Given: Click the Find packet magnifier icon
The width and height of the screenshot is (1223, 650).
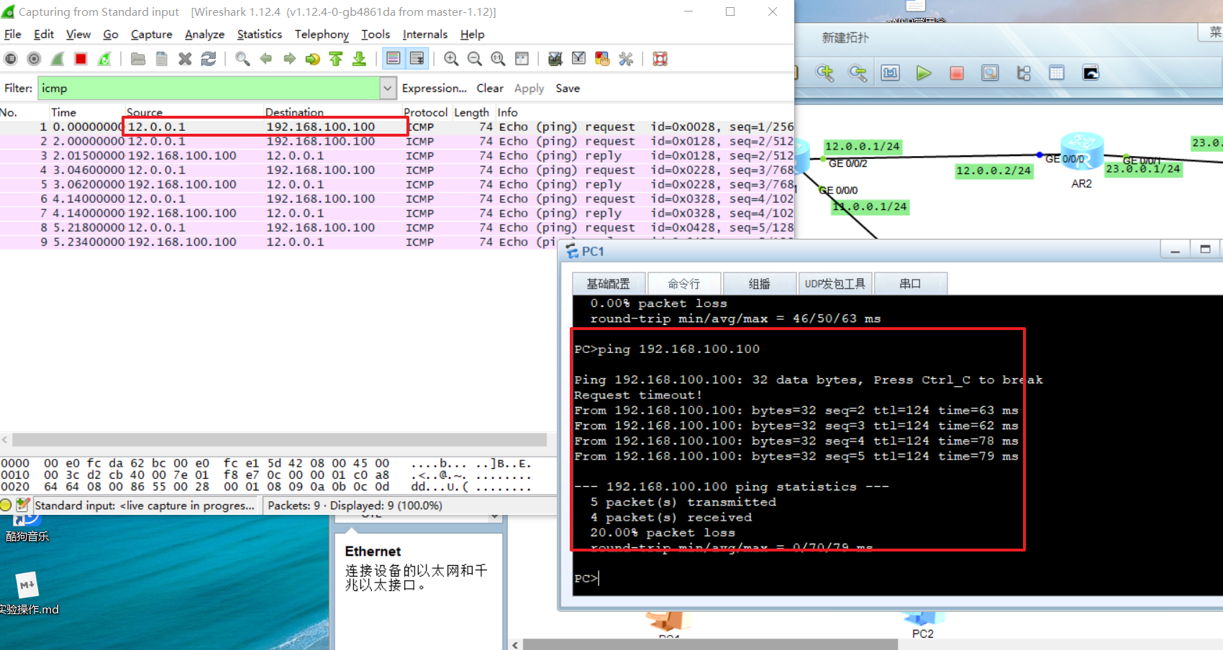Looking at the screenshot, I should coord(242,59).
